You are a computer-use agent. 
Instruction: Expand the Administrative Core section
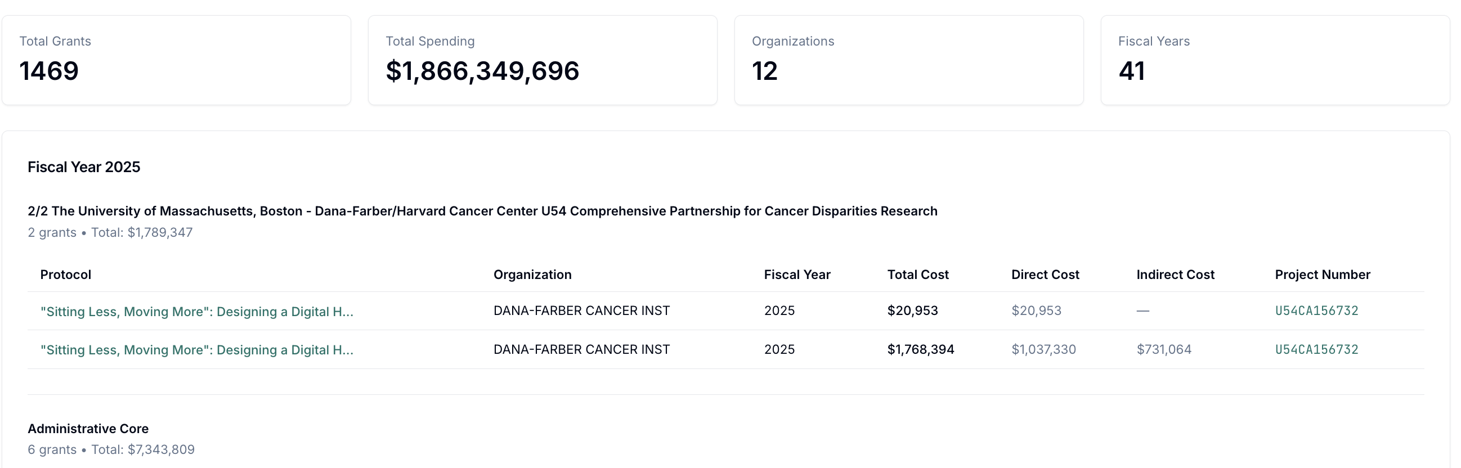pos(88,429)
